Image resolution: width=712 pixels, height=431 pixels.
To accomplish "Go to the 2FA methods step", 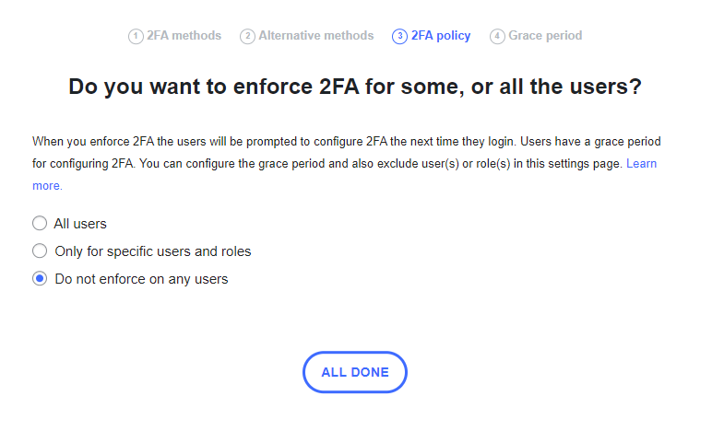I will [x=184, y=36].
